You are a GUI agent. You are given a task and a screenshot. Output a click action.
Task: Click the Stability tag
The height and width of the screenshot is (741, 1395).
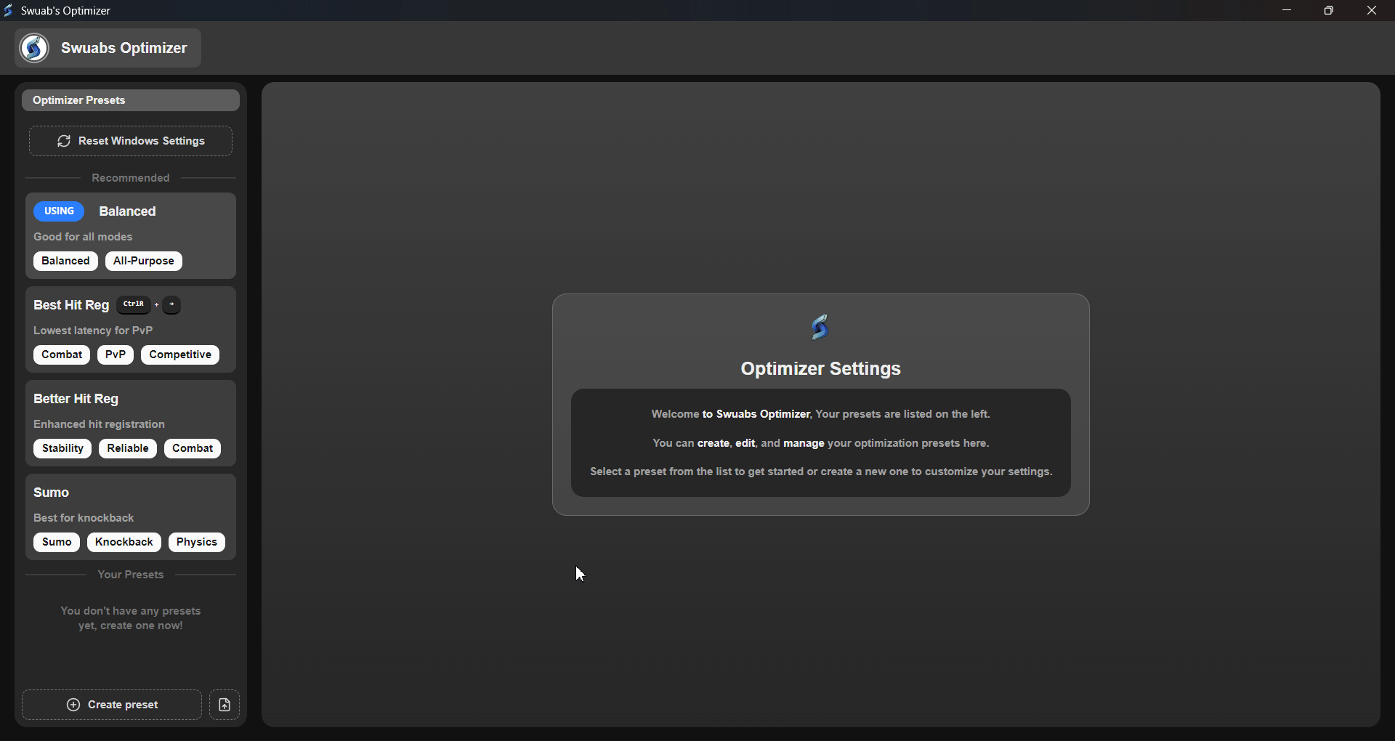coord(62,448)
